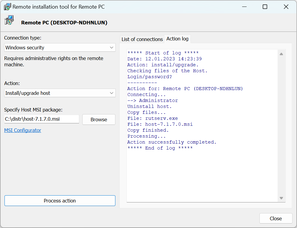Close the window using the title bar X
Screen dimensions: 297x228
(286, 7)
